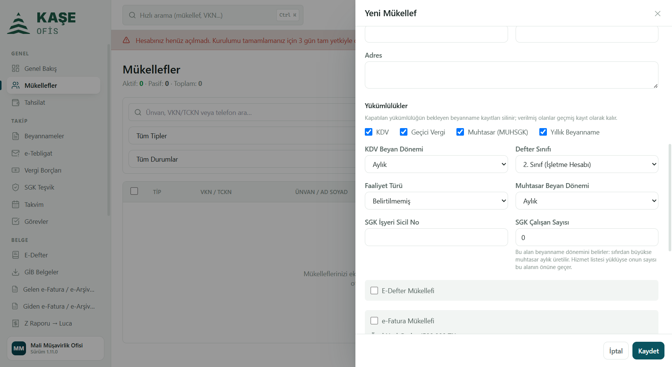Open Z Raporu → Luca icon
Viewport: 672px width, 367px height.
tap(15, 323)
